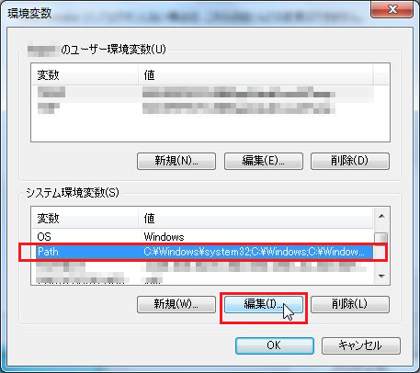The height and width of the screenshot is (373, 420).
Task: Click the 削除(L) system variable button
Action: point(350,304)
